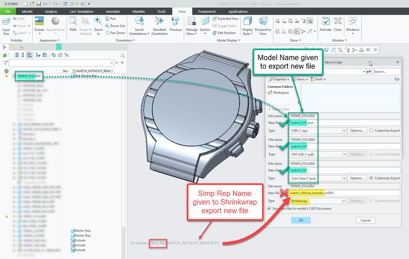Toggle coordinate system display in Show group
This screenshot has height=259, width=409.
pos(297,21)
